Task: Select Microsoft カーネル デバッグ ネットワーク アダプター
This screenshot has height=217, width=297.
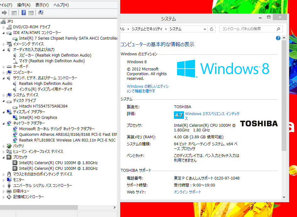Action: tap(57, 129)
